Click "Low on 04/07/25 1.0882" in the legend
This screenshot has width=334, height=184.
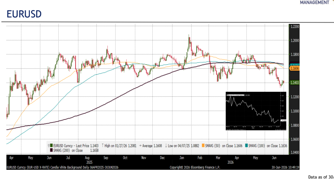pos(184,145)
